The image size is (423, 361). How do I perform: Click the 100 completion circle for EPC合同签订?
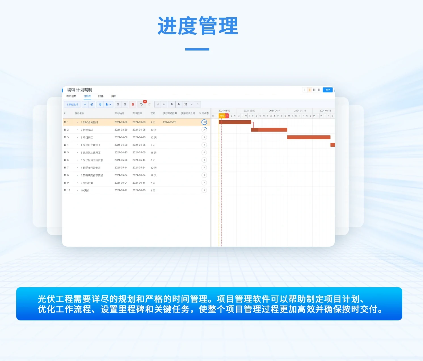click(204, 122)
